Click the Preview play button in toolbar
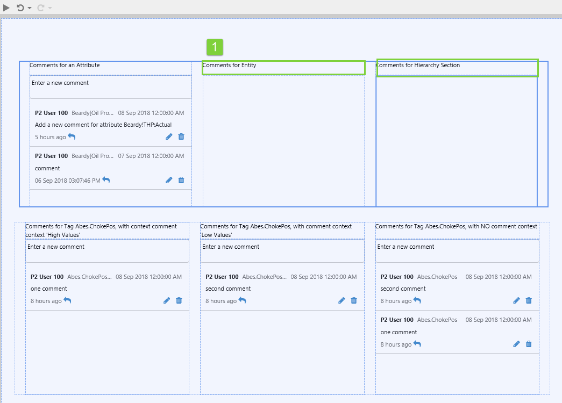The height and width of the screenshot is (403, 562). coord(6,8)
